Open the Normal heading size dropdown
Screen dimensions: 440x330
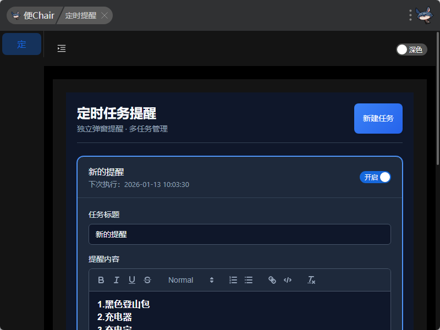pyautogui.click(x=191, y=280)
